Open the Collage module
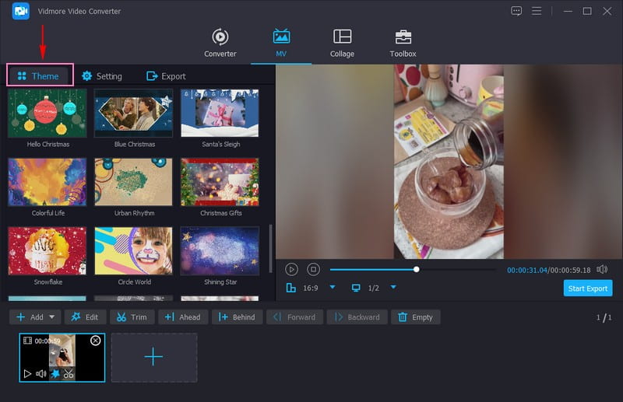Viewport: 623px width, 402px height. pyautogui.click(x=342, y=43)
